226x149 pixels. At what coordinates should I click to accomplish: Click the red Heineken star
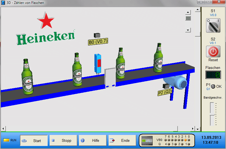click(x=46, y=20)
